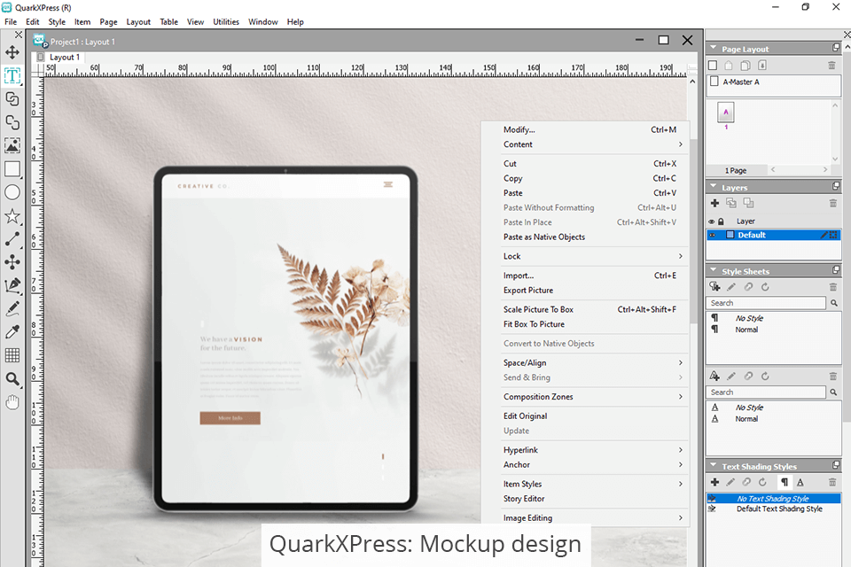Click the document vertical scrollbar up arrow
This screenshot has height=567, width=851.
[x=692, y=82]
